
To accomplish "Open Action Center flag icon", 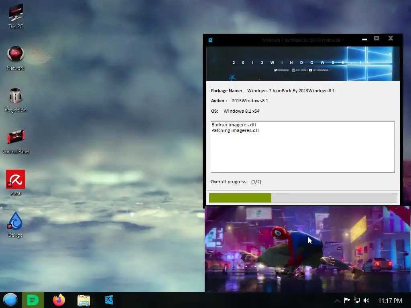I will pos(347,300).
